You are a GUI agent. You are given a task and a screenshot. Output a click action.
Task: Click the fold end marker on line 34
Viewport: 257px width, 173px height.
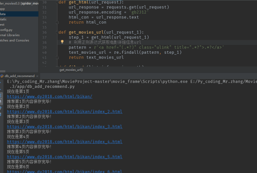pos(57,22)
